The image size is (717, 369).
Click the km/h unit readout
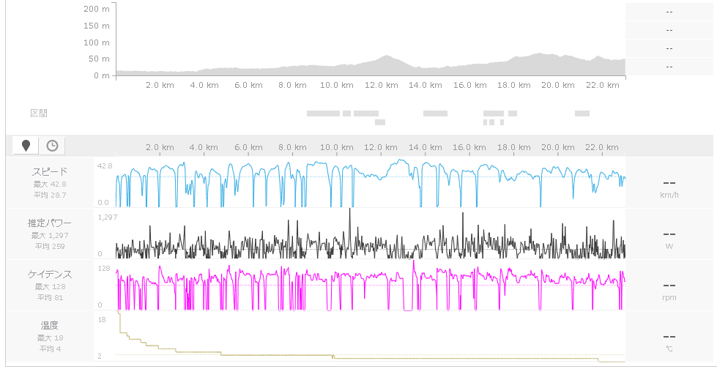[669, 195]
